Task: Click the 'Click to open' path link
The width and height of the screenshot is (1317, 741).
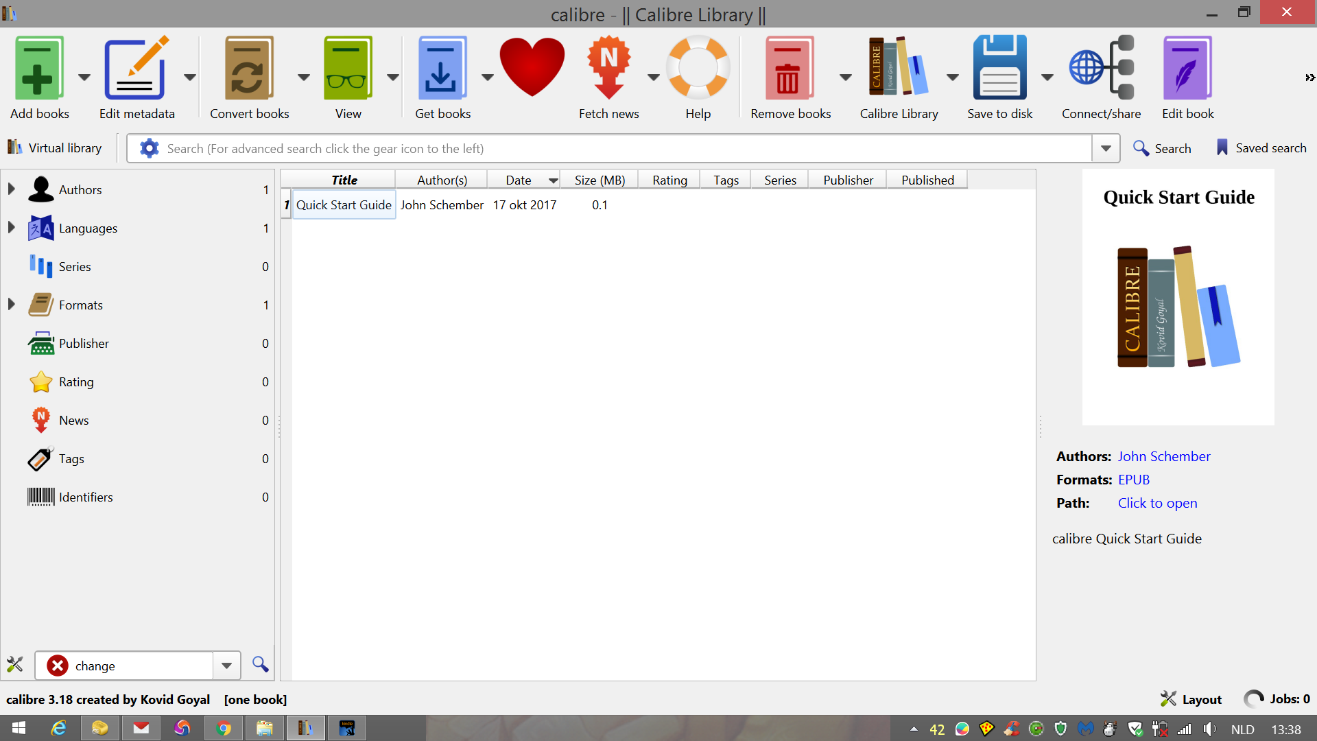Action: [x=1157, y=503]
